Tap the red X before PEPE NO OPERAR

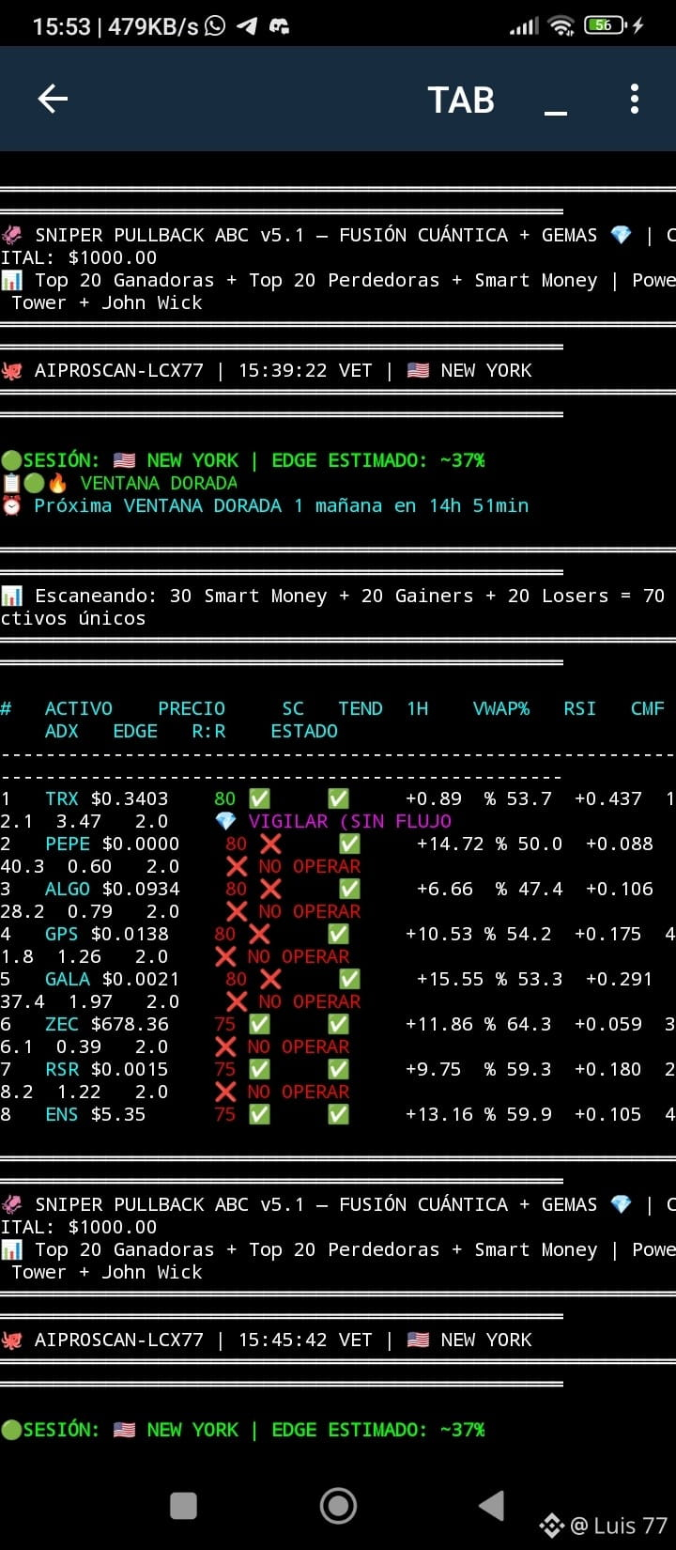click(237, 866)
